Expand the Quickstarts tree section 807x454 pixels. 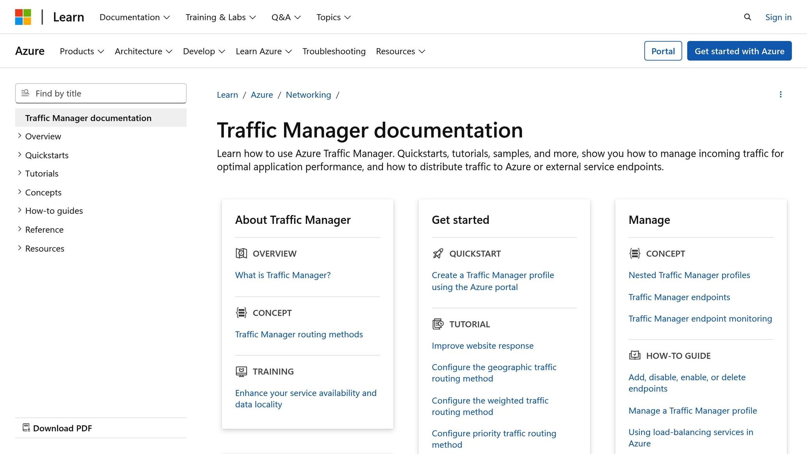19,155
